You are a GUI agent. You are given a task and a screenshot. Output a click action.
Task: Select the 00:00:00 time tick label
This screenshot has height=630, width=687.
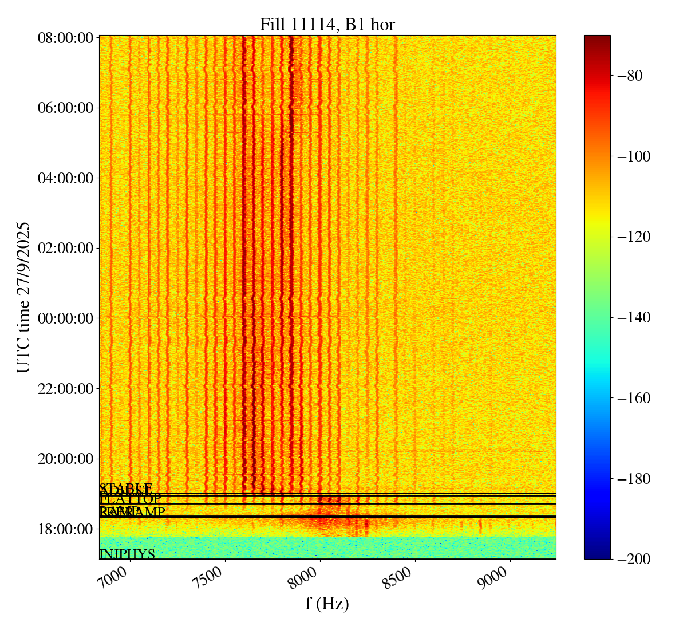pyautogui.click(x=65, y=318)
